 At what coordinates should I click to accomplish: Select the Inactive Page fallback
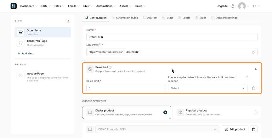[43, 77]
